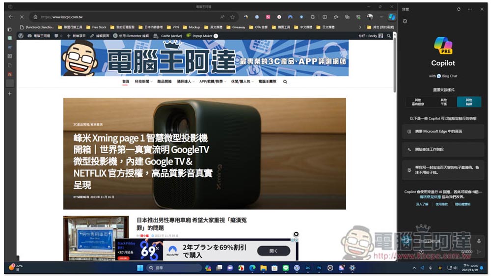The image size is (491, 277).
Task: Open Popup Maker admin bar item
Action: 202,36
